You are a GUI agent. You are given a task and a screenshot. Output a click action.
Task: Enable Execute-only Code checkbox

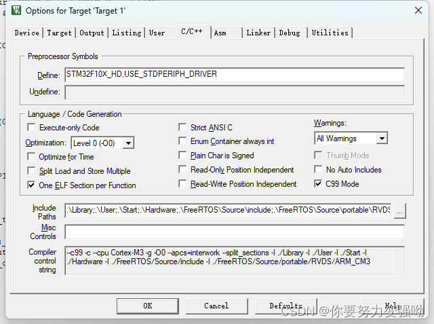32,128
